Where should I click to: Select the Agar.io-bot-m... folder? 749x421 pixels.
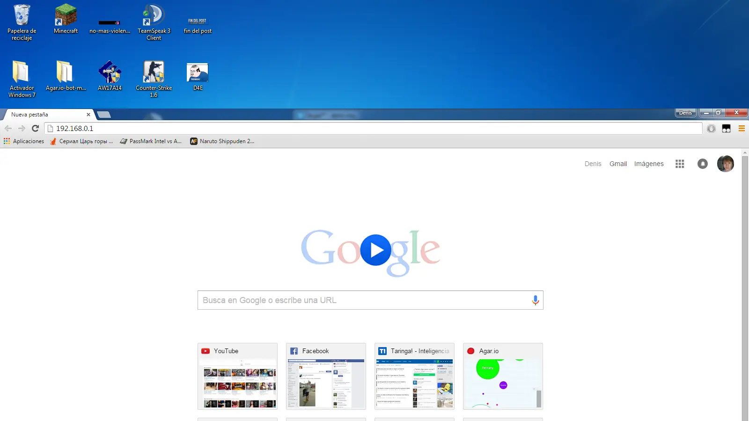coord(66,76)
